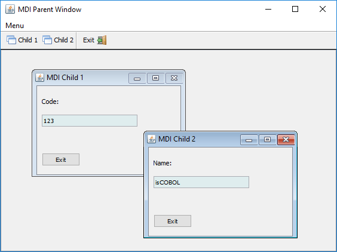
Task: Close the MDI Child 1 window
Action: coord(174,78)
